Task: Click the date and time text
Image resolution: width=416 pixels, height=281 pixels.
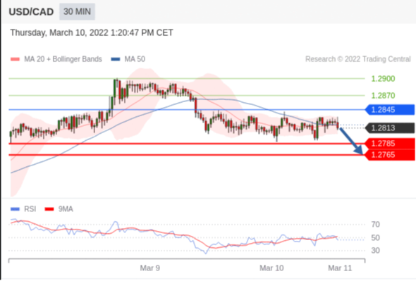Action: tap(92, 33)
